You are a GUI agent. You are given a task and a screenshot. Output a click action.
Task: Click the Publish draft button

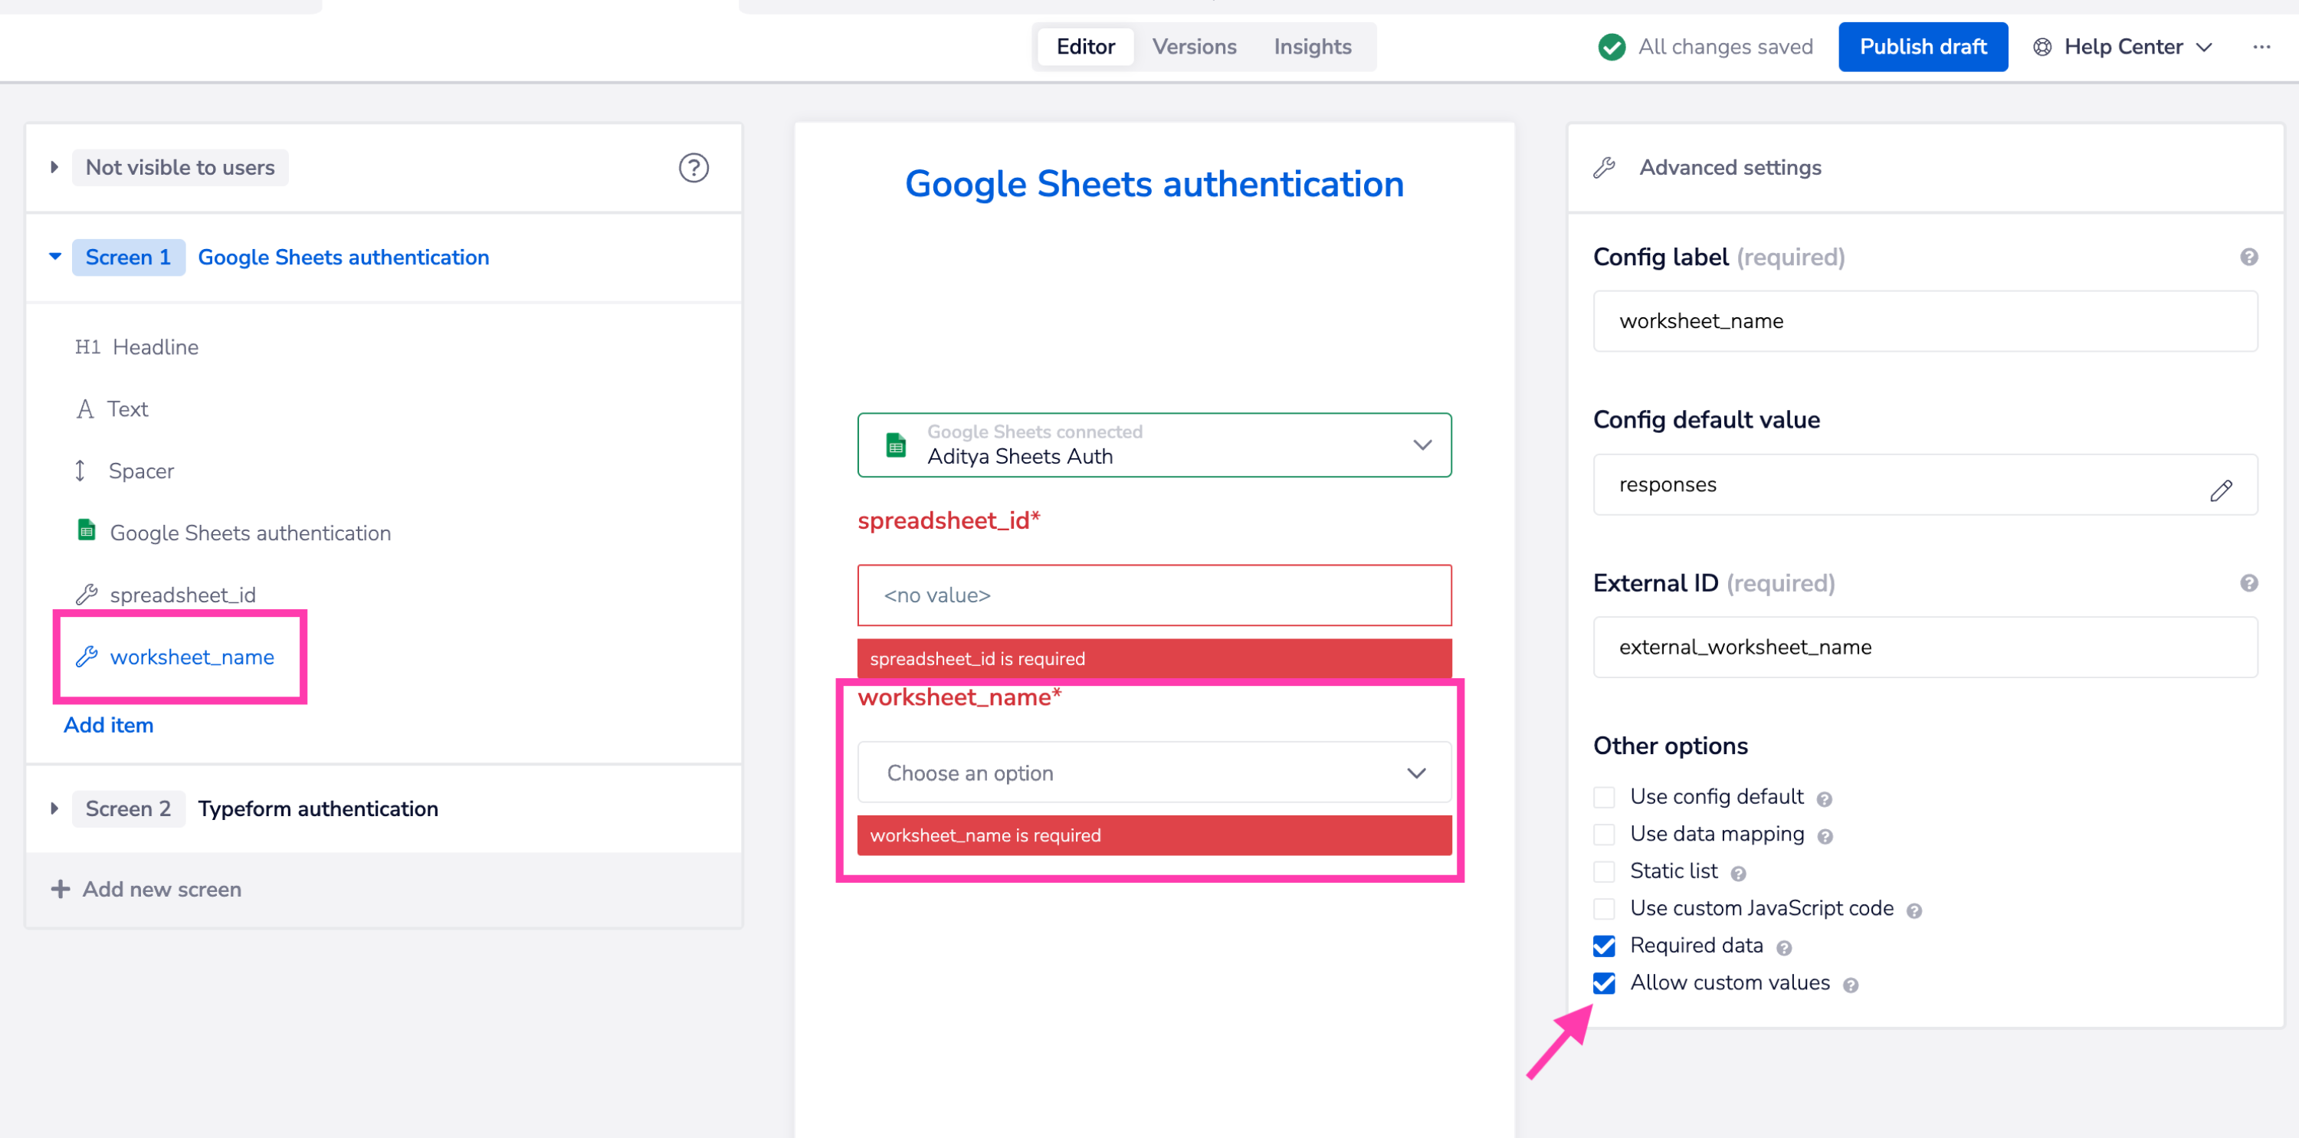pyautogui.click(x=1923, y=47)
